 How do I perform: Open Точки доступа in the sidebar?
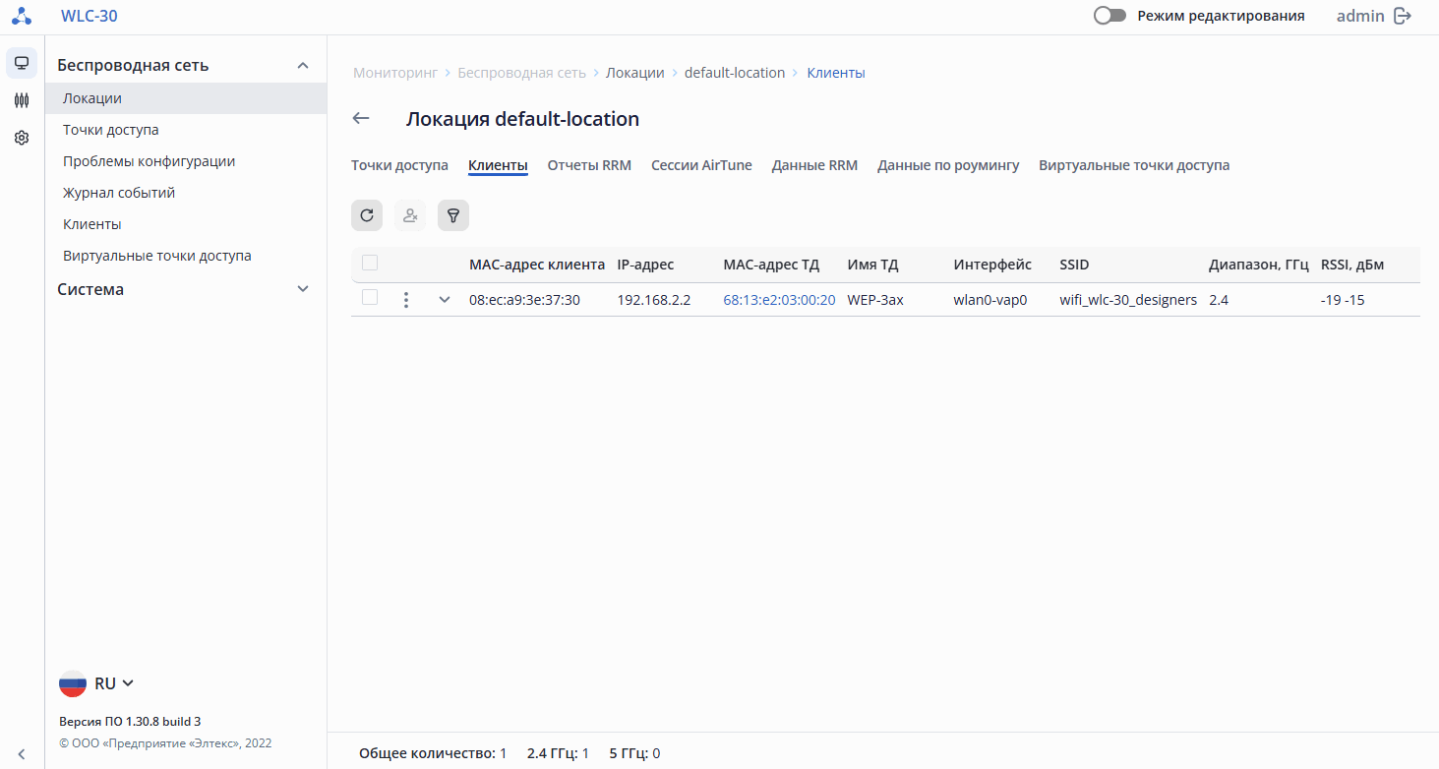(x=186, y=130)
